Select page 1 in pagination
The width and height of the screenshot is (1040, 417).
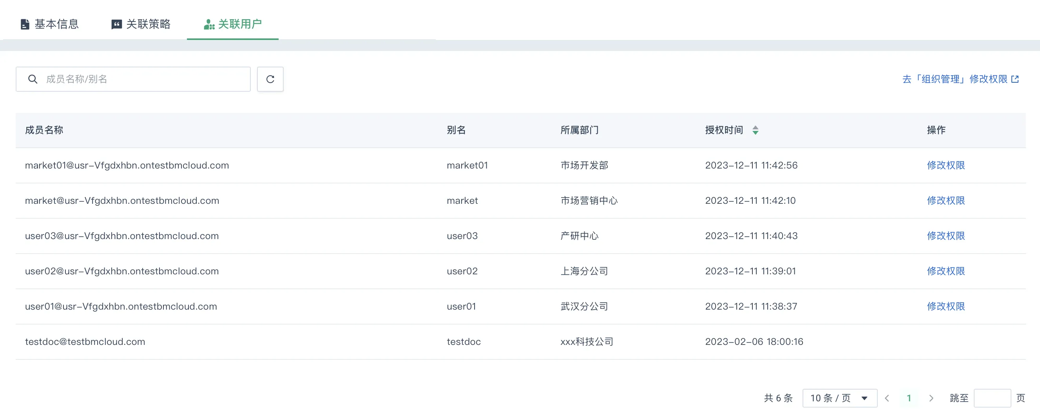[909, 398]
